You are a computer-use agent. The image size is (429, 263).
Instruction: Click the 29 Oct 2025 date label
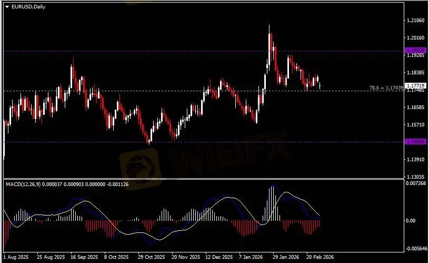pyautogui.click(x=151, y=257)
